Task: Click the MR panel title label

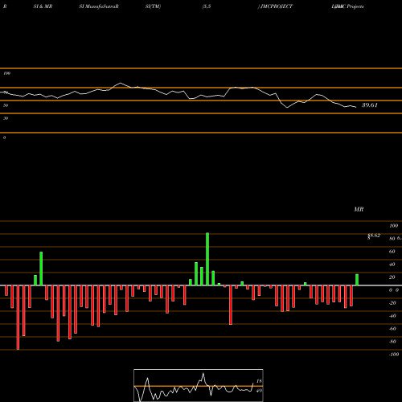Action: click(x=359, y=209)
